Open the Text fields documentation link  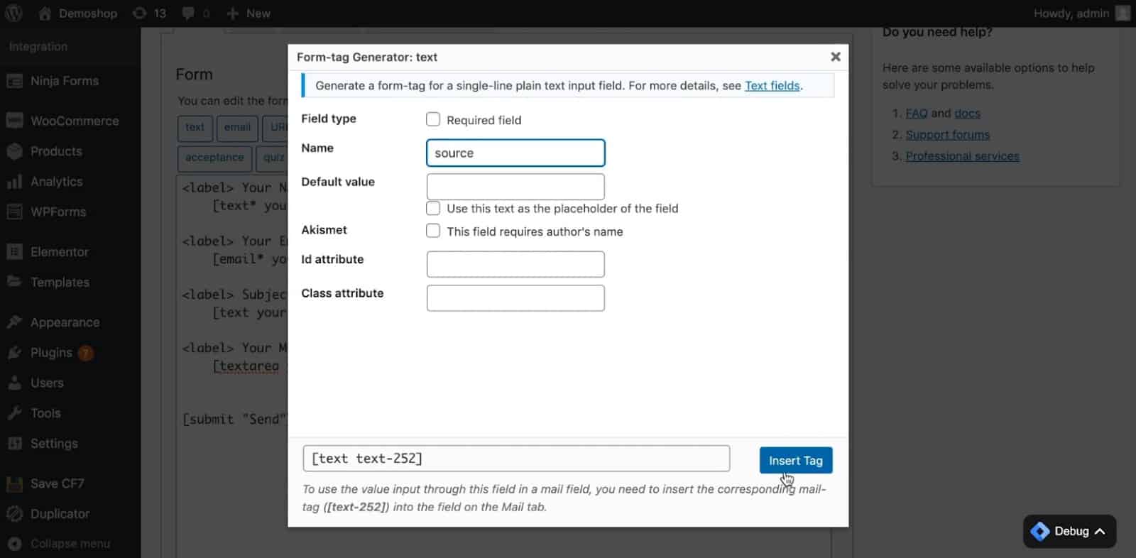click(772, 85)
